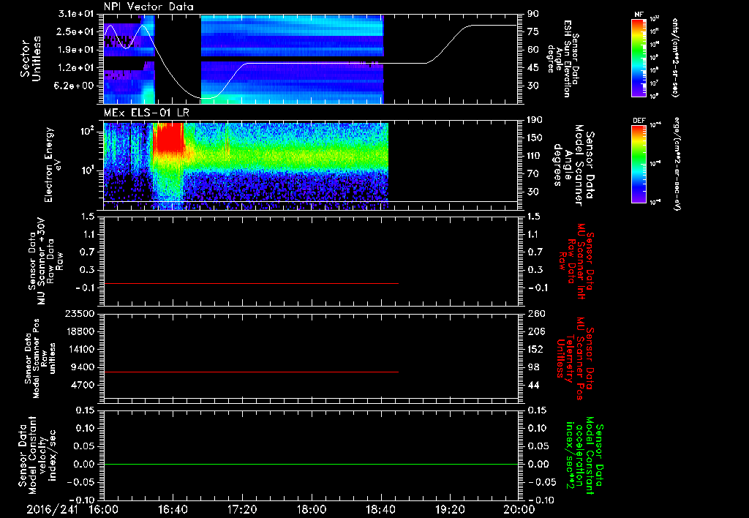Click the '3.1e+01' sector tick value

coord(76,13)
